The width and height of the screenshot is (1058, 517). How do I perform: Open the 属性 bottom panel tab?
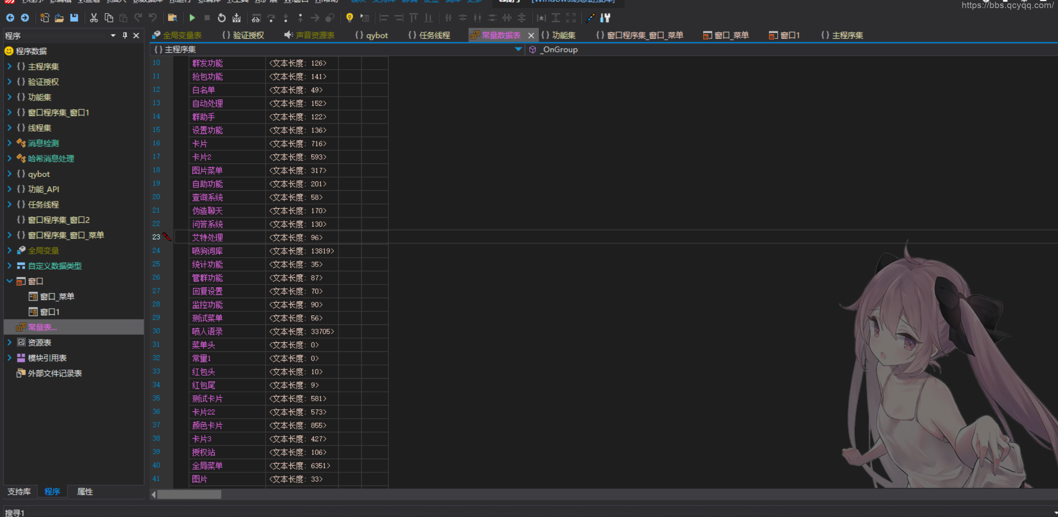click(85, 491)
